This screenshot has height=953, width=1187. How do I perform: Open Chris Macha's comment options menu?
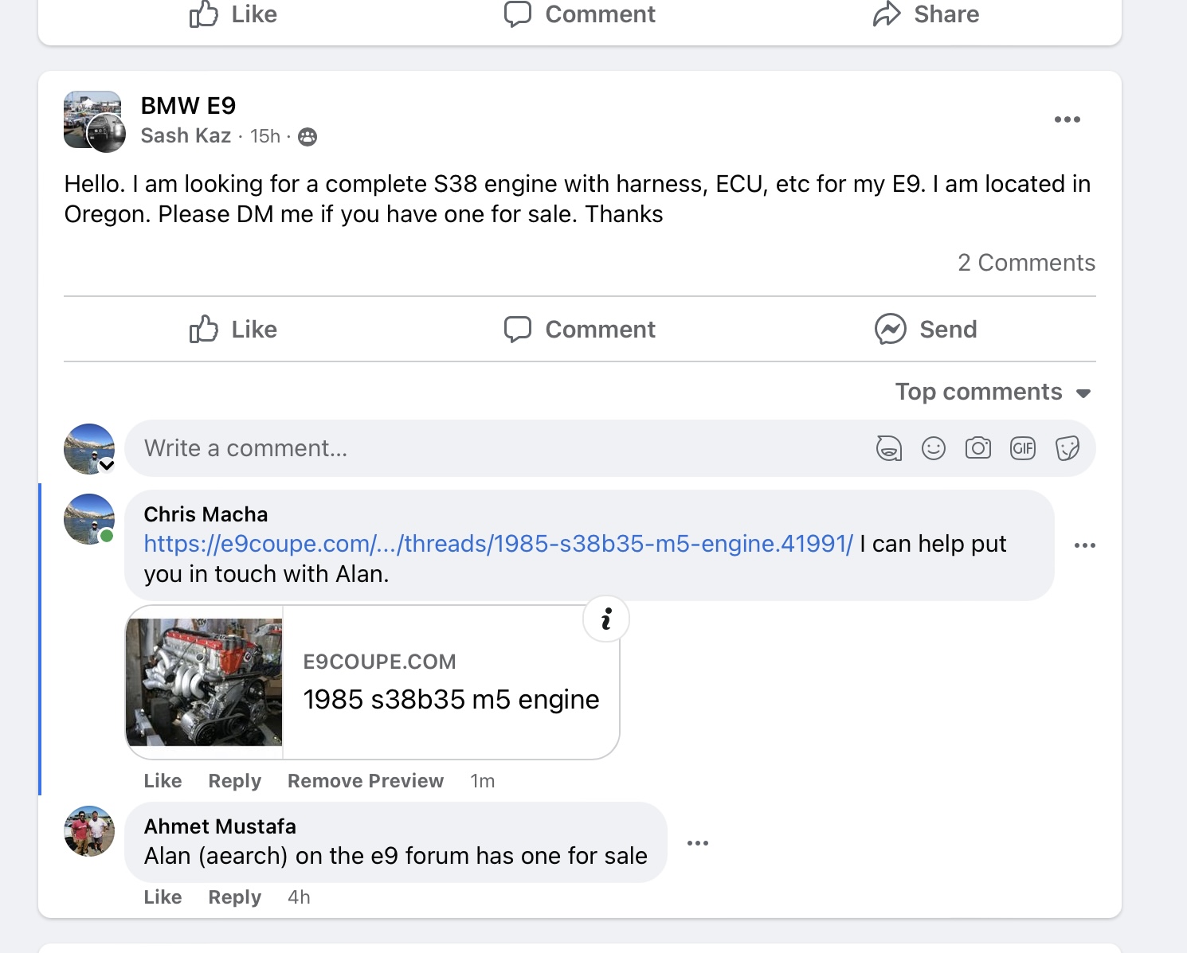tap(1085, 545)
